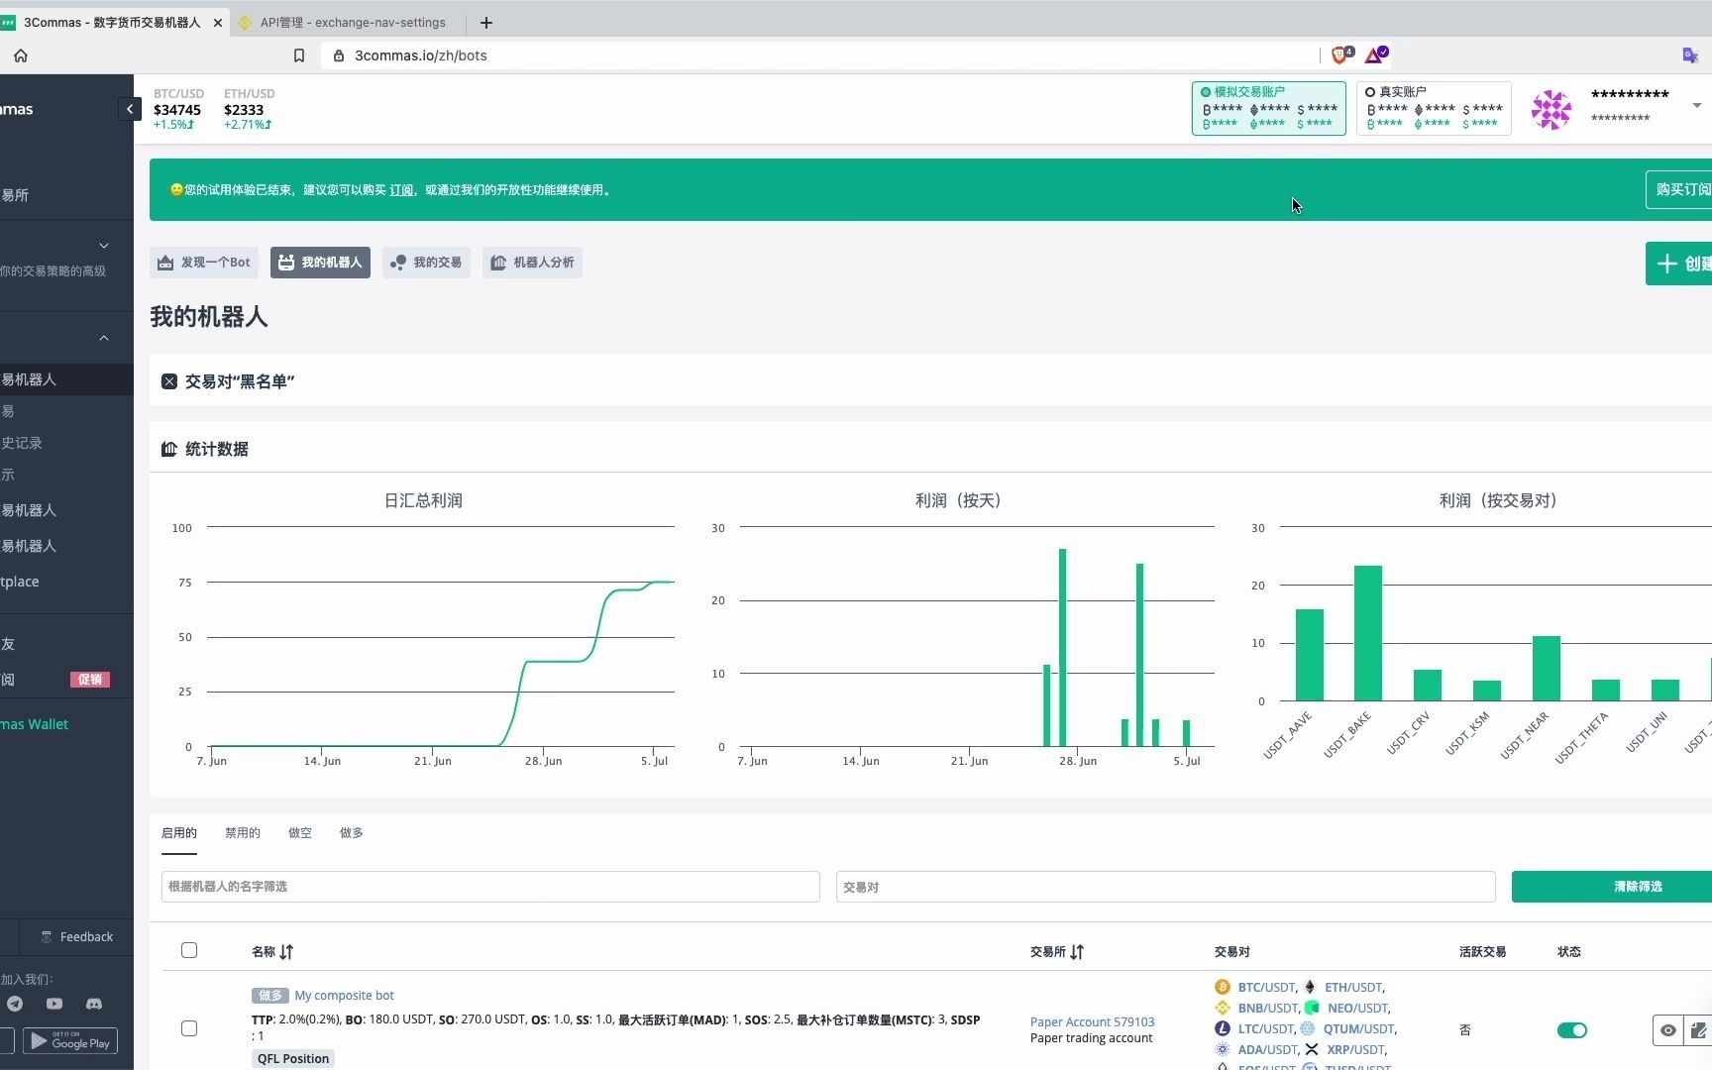
Task: Toggle the My composite bot status switch
Action: (x=1572, y=1030)
